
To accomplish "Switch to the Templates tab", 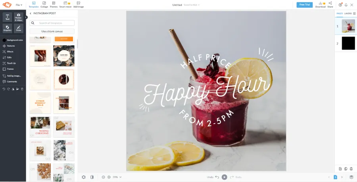I will (34, 4).
